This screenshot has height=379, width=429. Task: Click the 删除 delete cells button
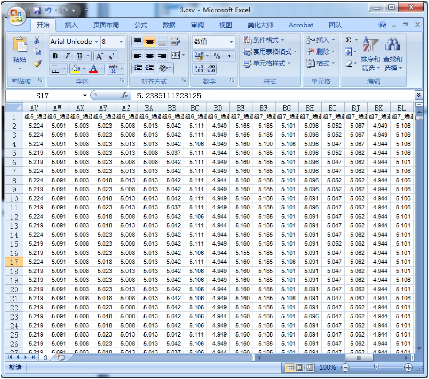320,52
